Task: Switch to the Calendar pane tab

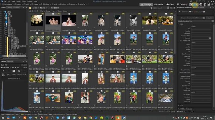Action: click(x=16, y=7)
